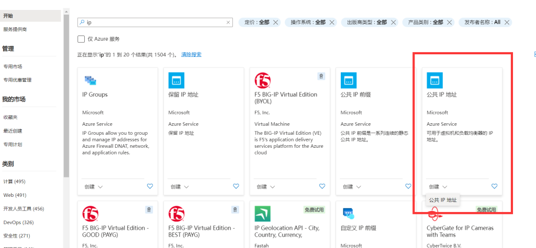Focus the search input containing ip
The width and height of the screenshot is (536, 248).
tap(155, 22)
